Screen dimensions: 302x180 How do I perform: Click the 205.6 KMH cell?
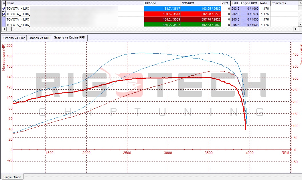pos(235,25)
